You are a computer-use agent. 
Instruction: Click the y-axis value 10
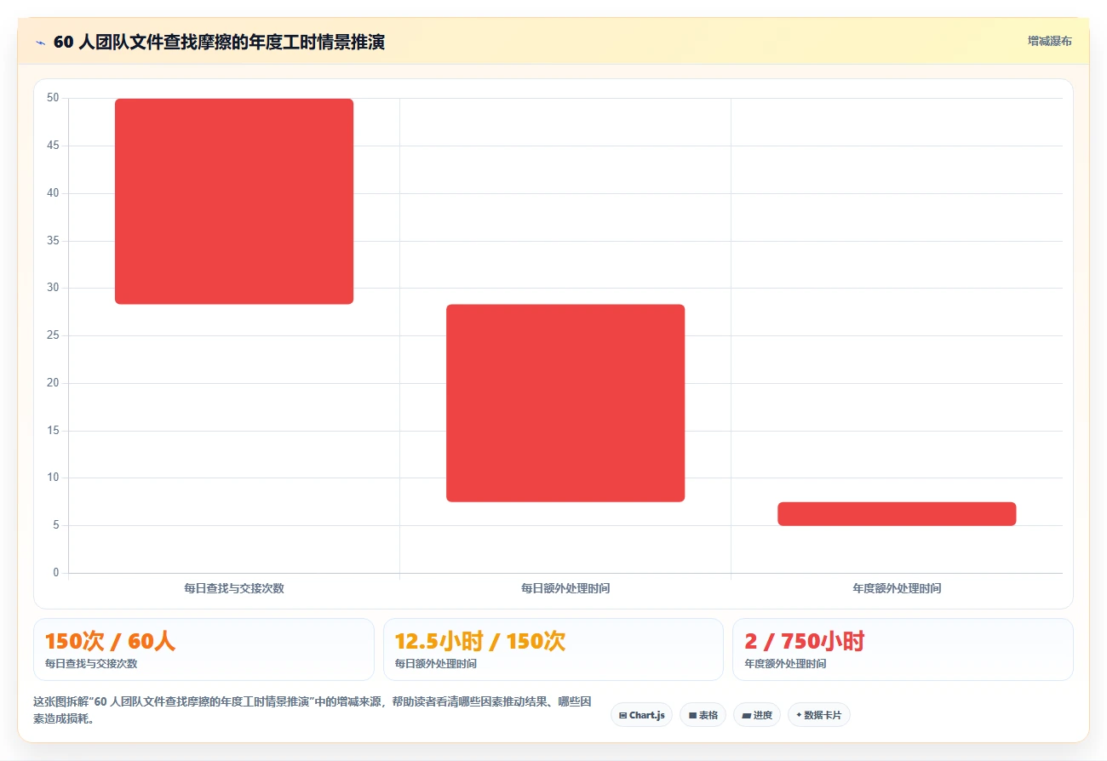53,478
